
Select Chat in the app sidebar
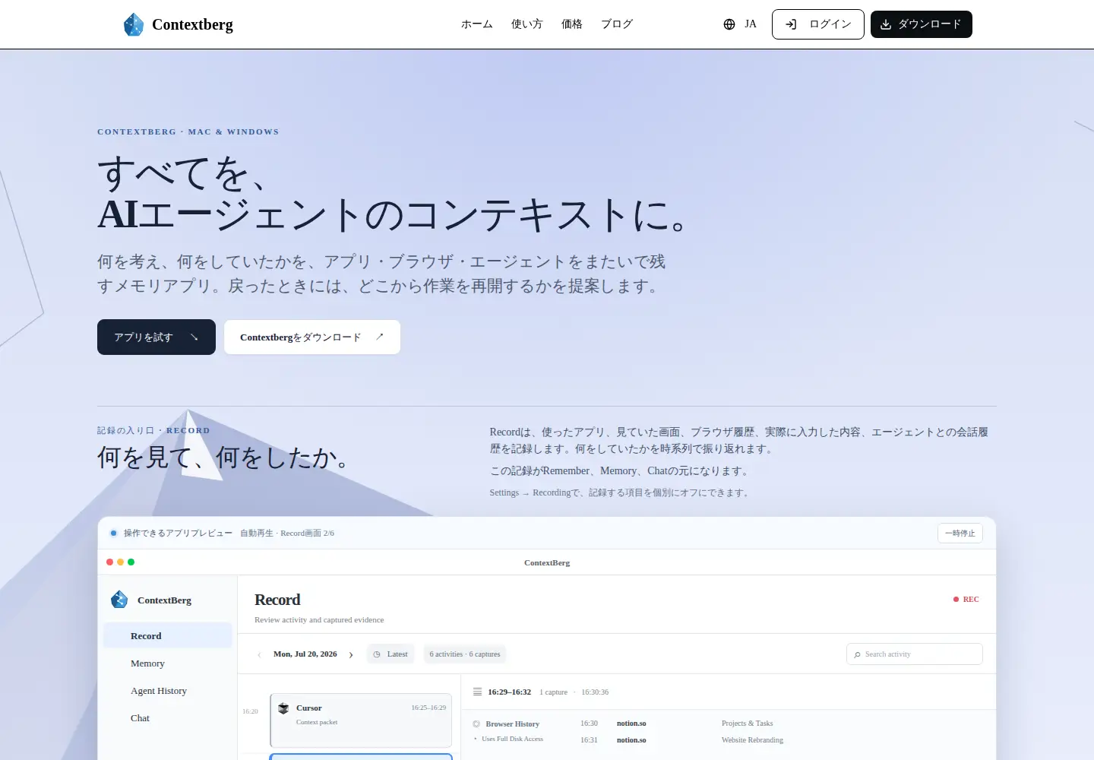[168, 718]
